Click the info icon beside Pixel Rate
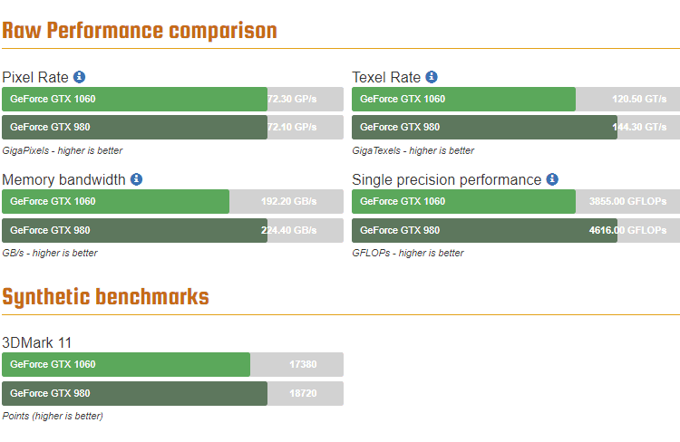Screen dimensions: 680x442 coord(80,77)
